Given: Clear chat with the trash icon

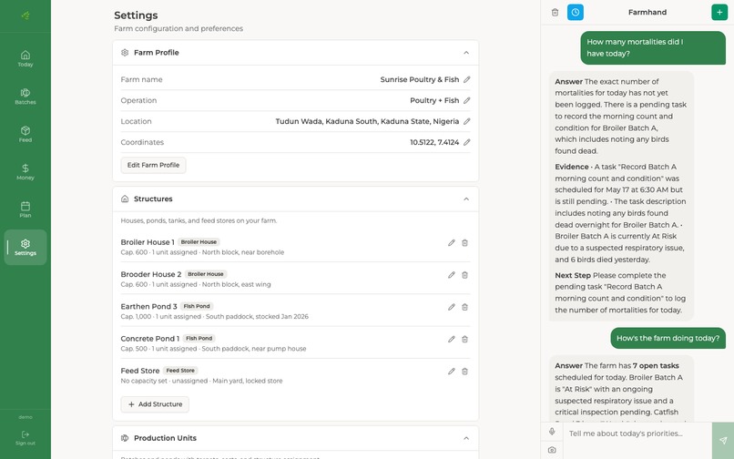Looking at the screenshot, I should (555, 12).
